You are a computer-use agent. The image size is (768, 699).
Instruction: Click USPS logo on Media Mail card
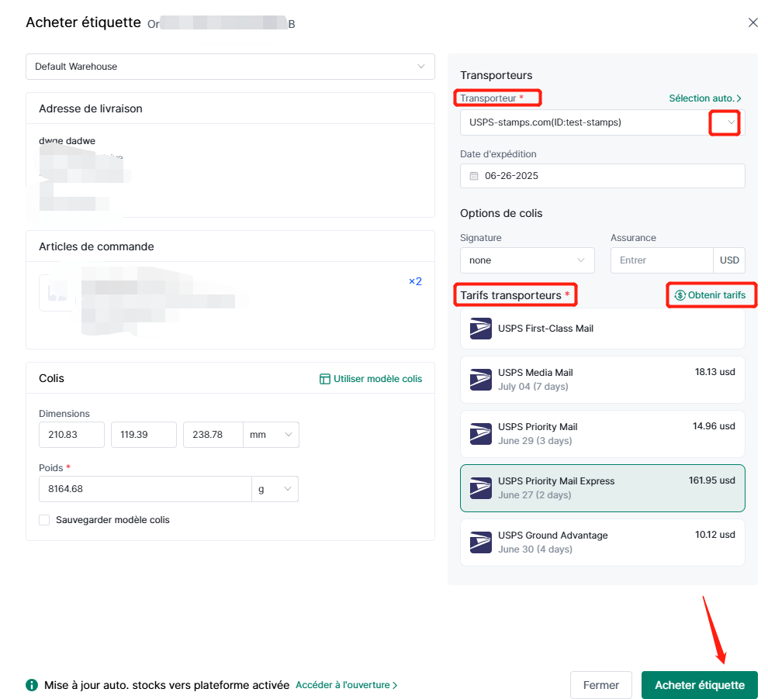pyautogui.click(x=480, y=380)
